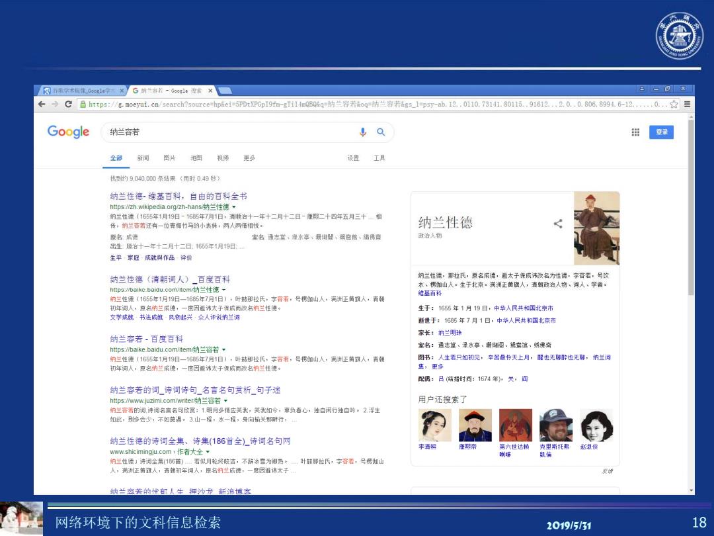Click 中华人民共和国北京市 next to 逝世于
Image resolution: width=714 pixels, height=536 pixels.
pos(526,320)
